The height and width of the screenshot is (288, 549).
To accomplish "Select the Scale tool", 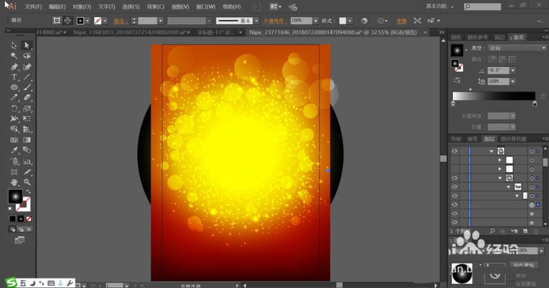I will 27,108.
